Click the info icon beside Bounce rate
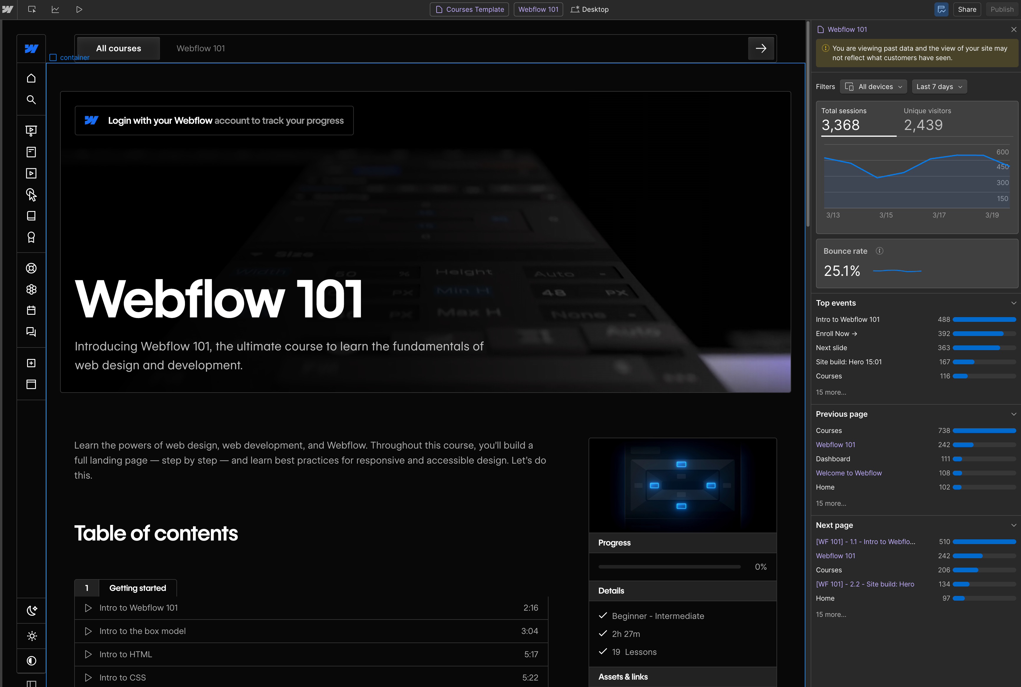 (879, 251)
